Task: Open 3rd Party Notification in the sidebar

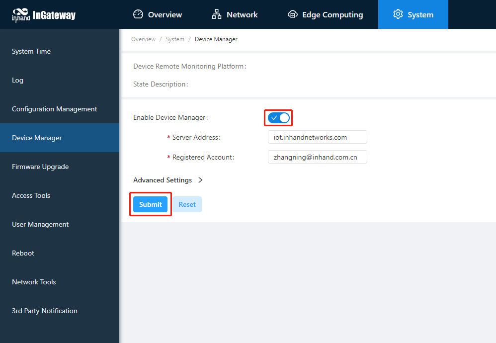Action: (60, 310)
